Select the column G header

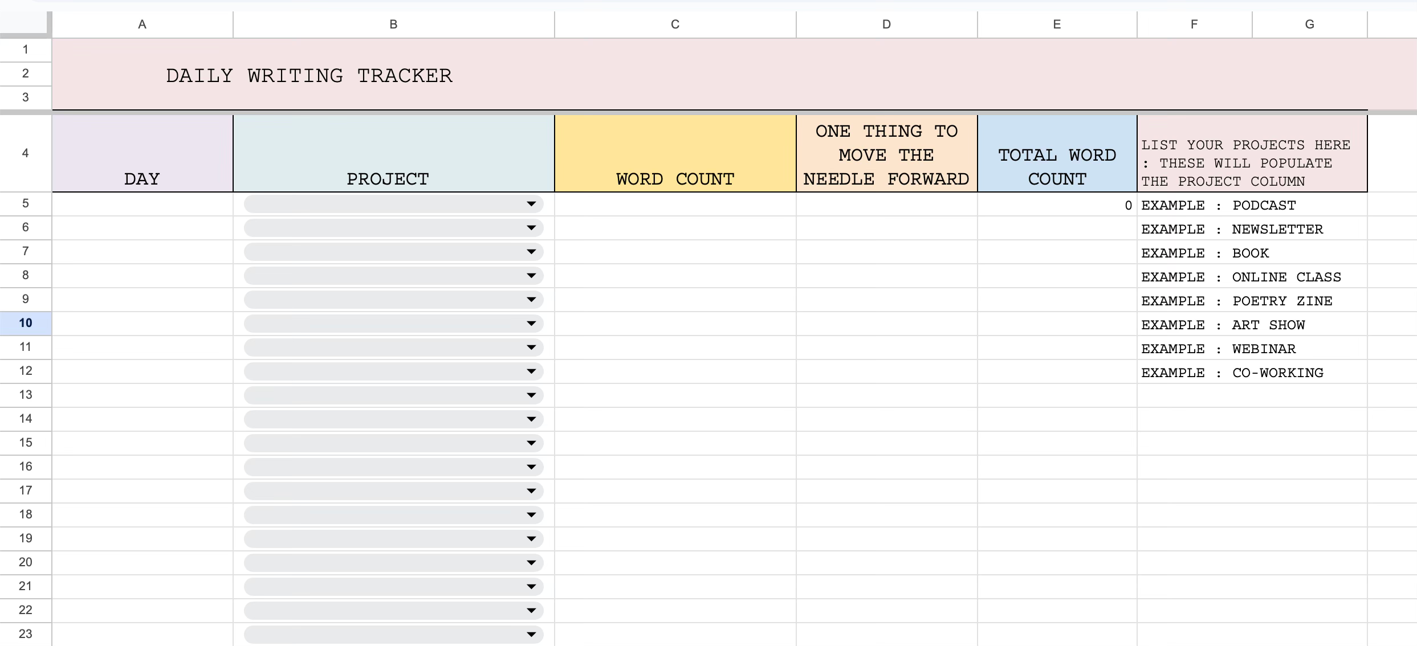1309,24
